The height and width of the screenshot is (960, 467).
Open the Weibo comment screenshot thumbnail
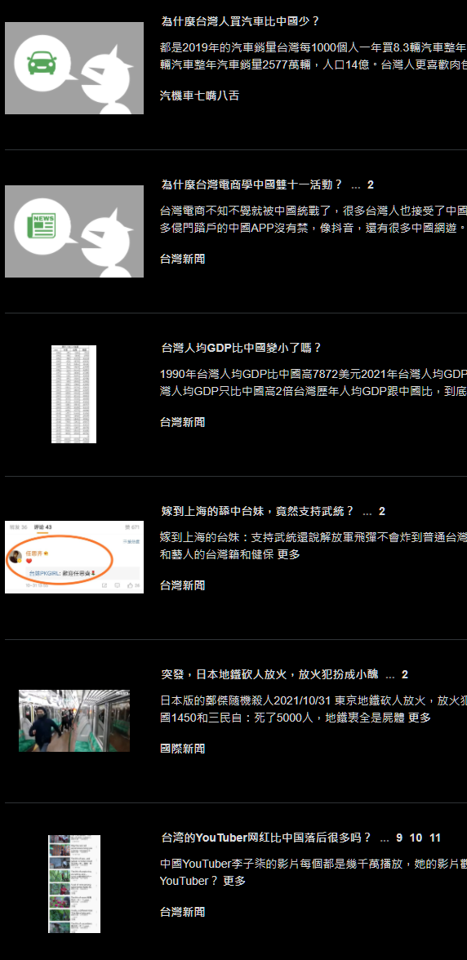74,557
